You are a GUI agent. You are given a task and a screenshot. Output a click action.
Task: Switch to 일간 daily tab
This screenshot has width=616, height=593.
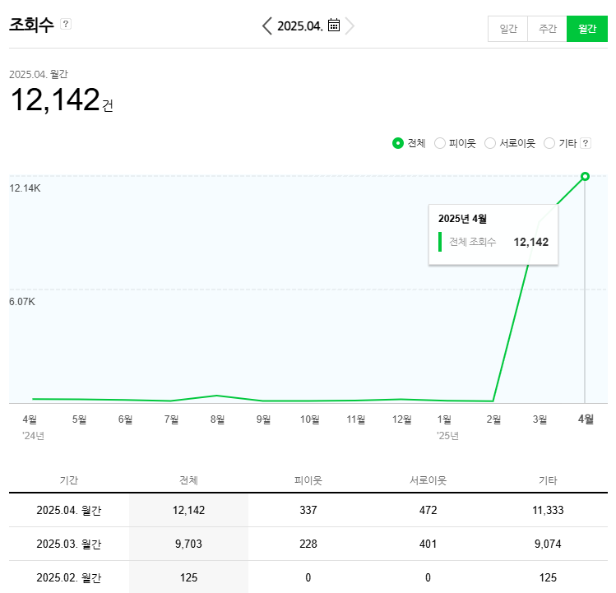point(507,29)
